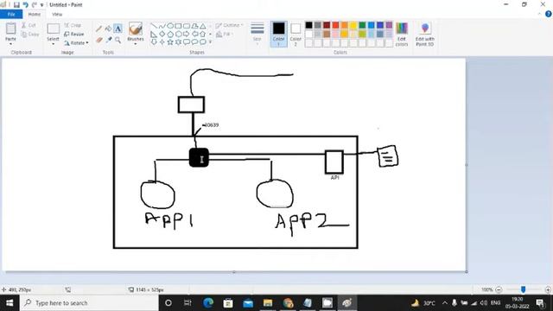Click the Save icon in quick access toolbar
553x311 pixels.
tap(16, 5)
